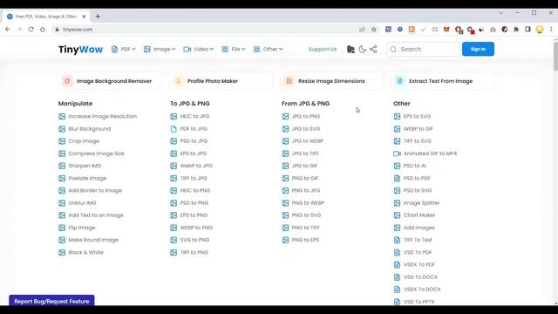The width and height of the screenshot is (558, 314).
Task: Click the Sharpen IMG icon
Action: (62, 166)
